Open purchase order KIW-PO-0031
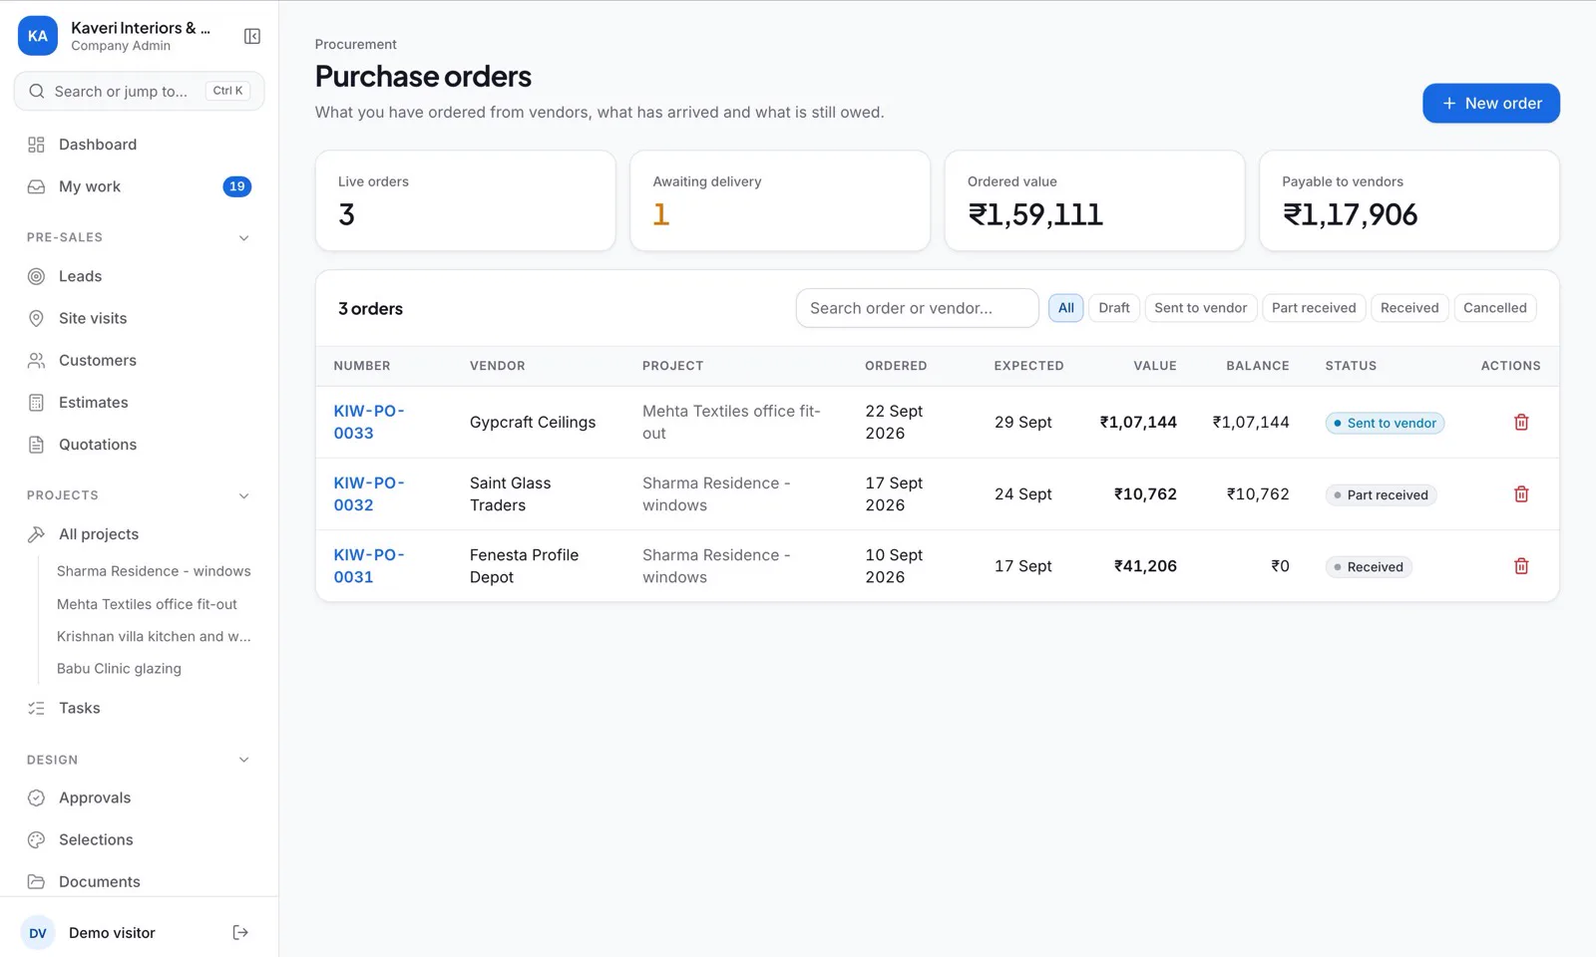The width and height of the screenshot is (1596, 957). [x=369, y=565]
